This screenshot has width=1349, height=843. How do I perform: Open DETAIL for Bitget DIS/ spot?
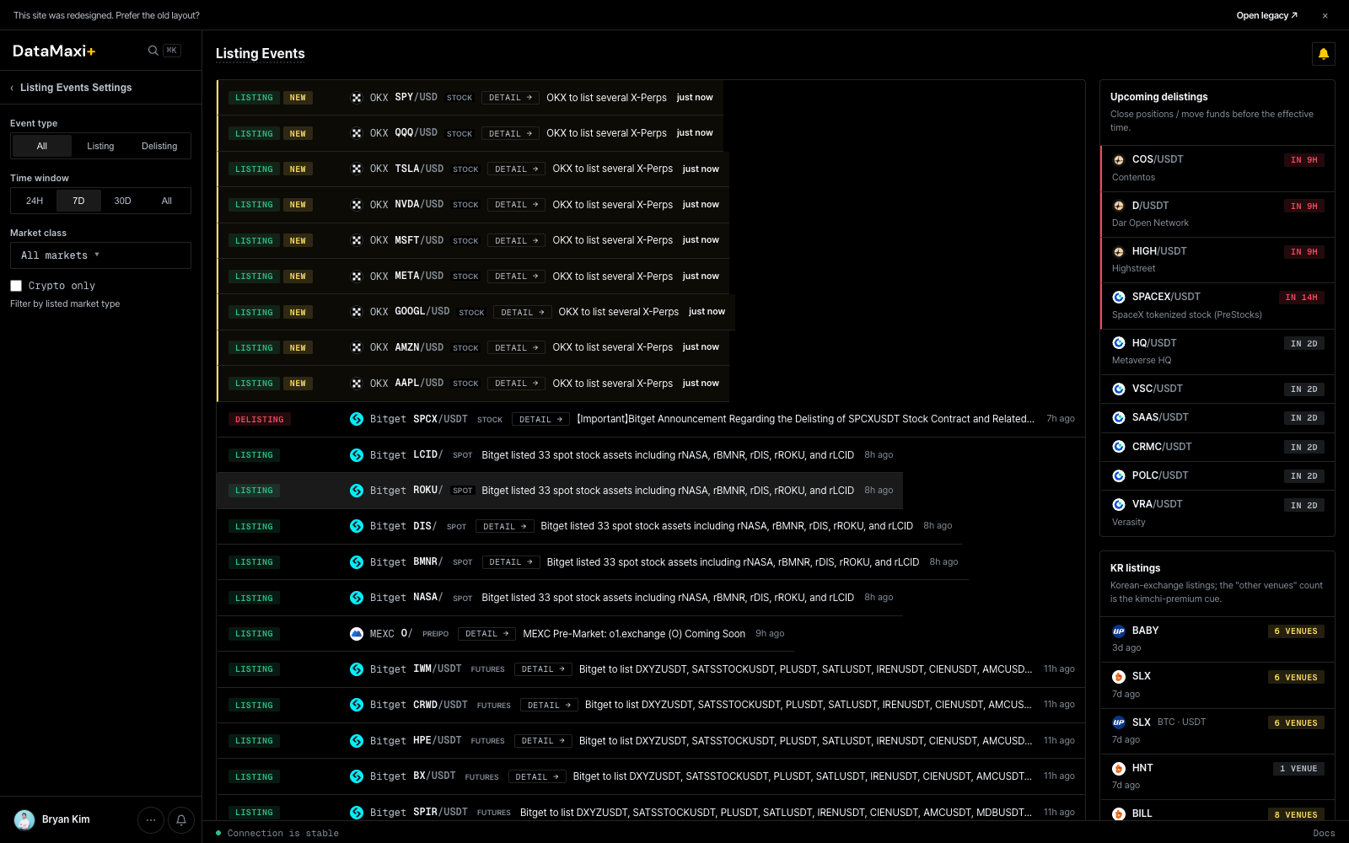click(504, 526)
